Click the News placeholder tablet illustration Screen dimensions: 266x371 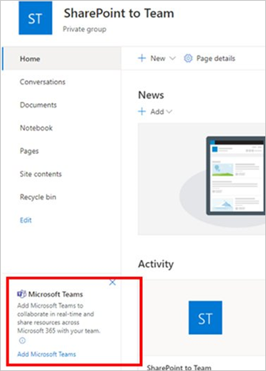coord(236,175)
